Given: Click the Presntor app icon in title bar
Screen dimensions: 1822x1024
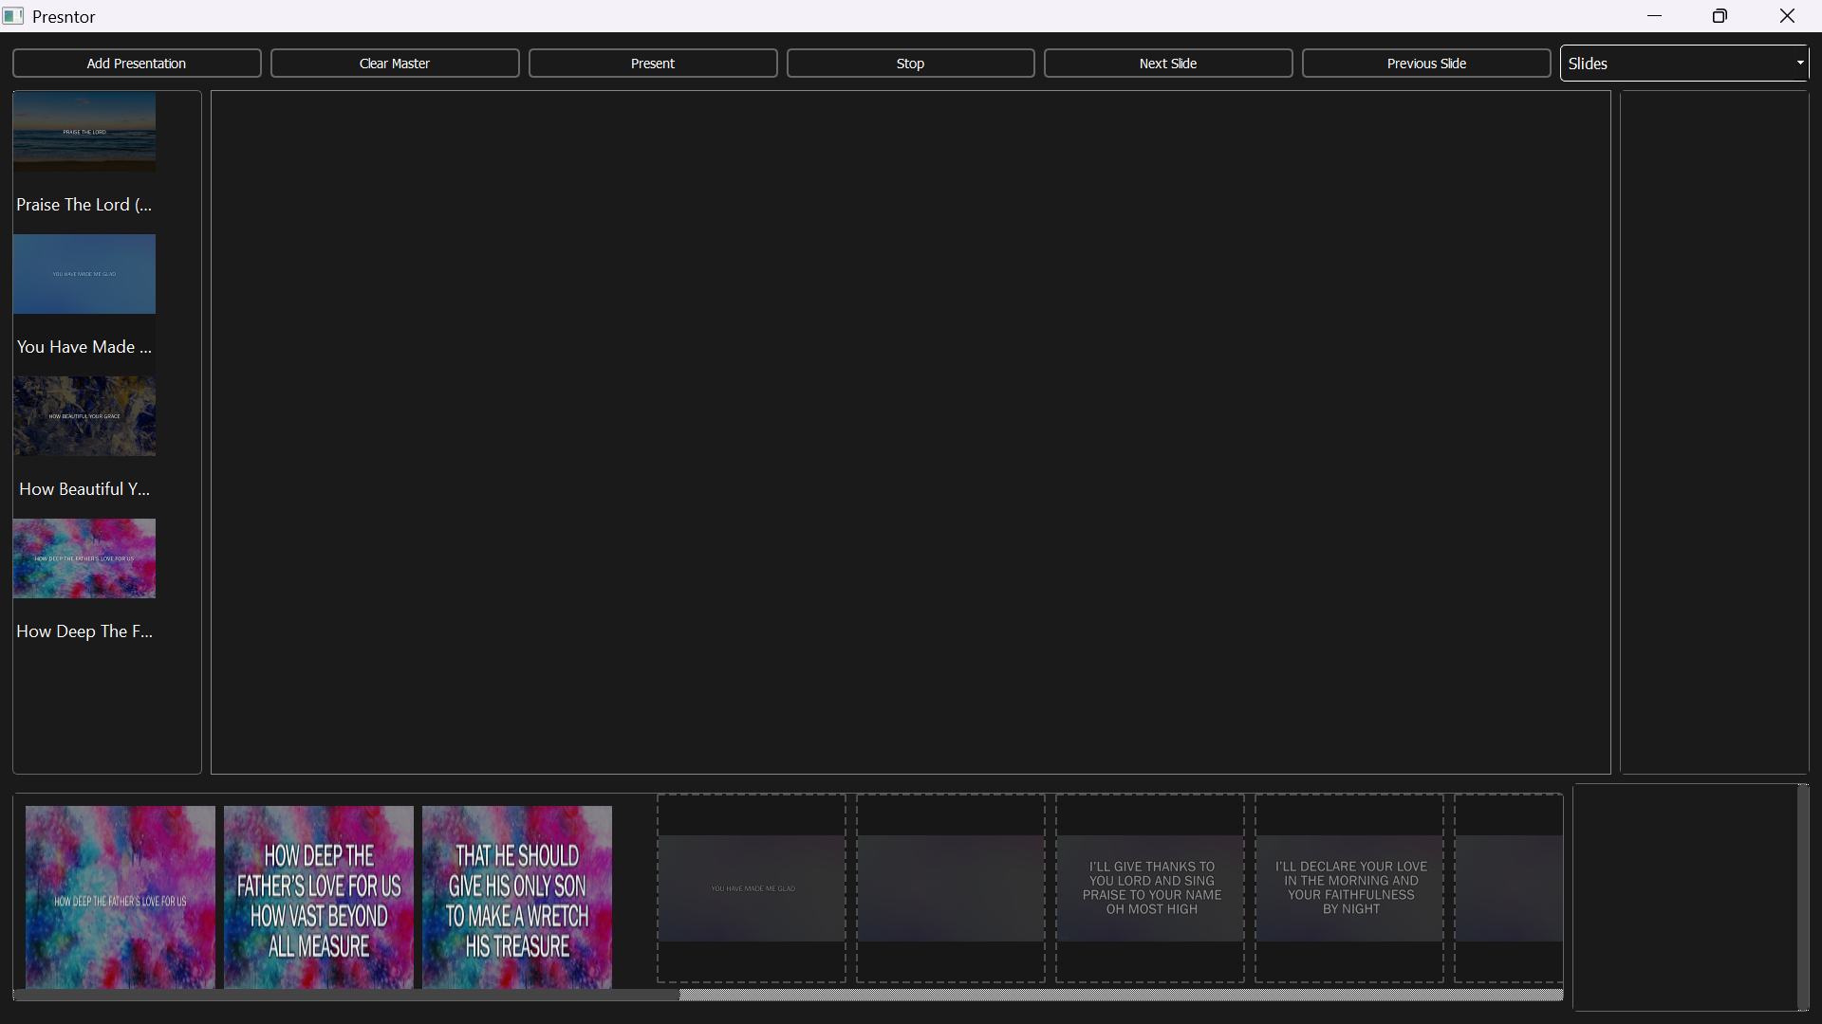Looking at the screenshot, I should pos(13,15).
